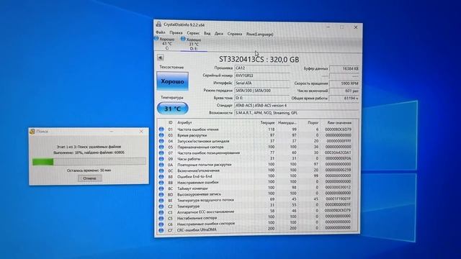Click Скорость вращения value 5900 RPM

click(344, 83)
